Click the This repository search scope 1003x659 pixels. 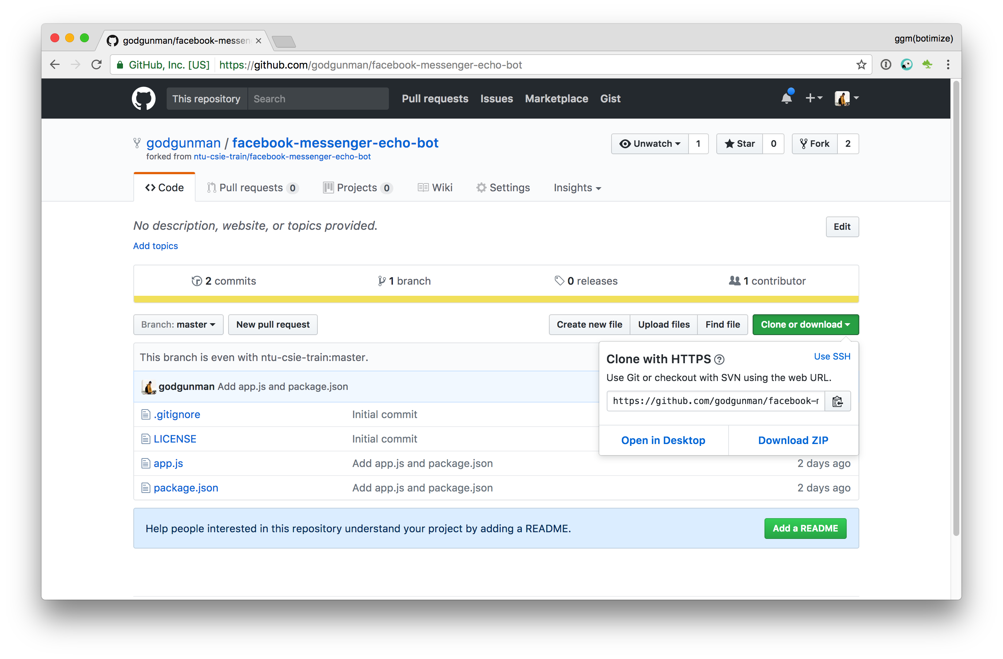click(207, 99)
